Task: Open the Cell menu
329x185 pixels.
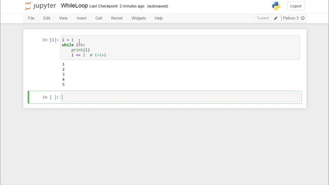Action: tap(99, 18)
